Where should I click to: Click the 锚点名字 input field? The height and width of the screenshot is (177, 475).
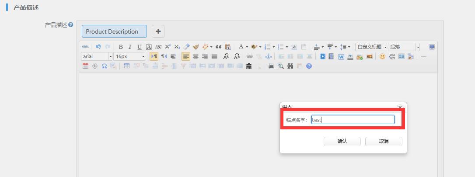click(x=353, y=120)
